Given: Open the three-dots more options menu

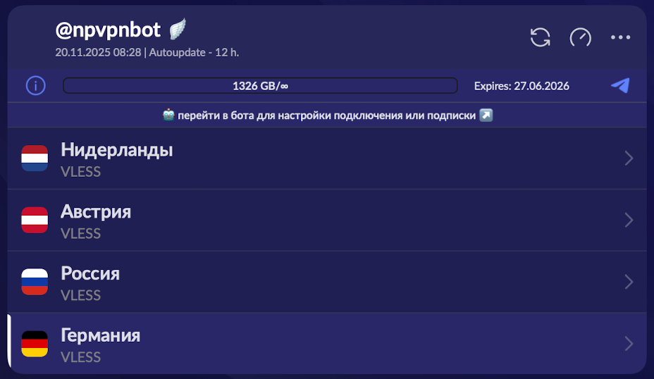Looking at the screenshot, I should 620,37.
